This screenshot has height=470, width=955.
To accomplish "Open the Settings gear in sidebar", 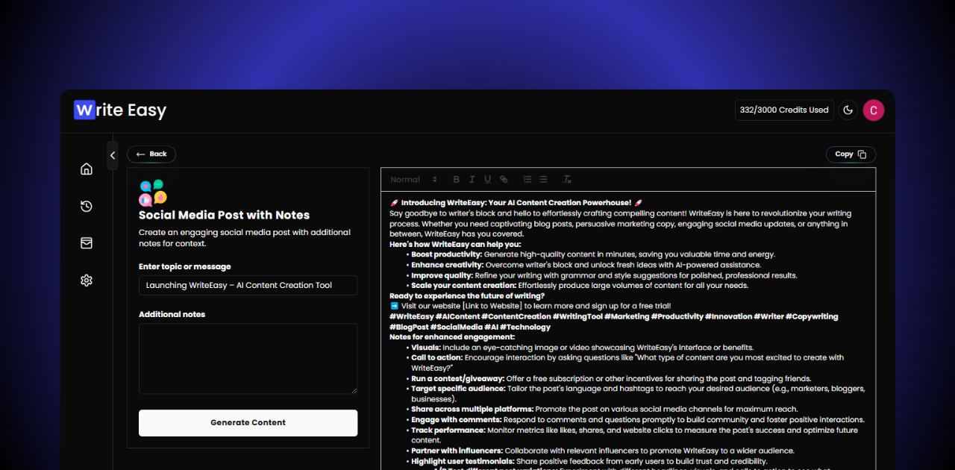I will click(x=87, y=281).
